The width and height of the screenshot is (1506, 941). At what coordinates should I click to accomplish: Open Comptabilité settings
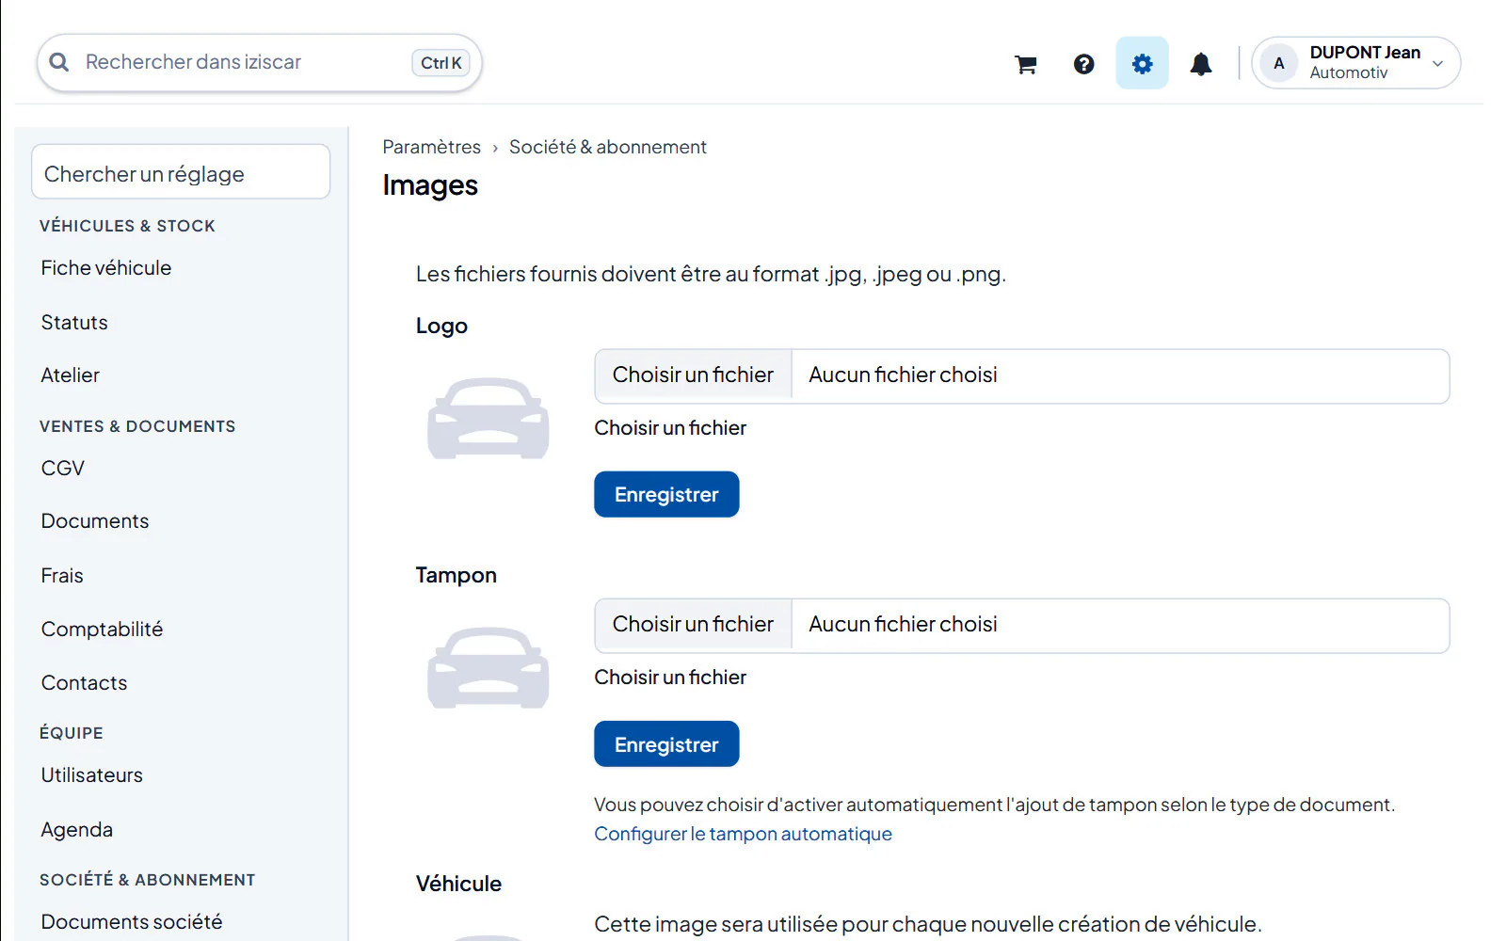click(102, 630)
